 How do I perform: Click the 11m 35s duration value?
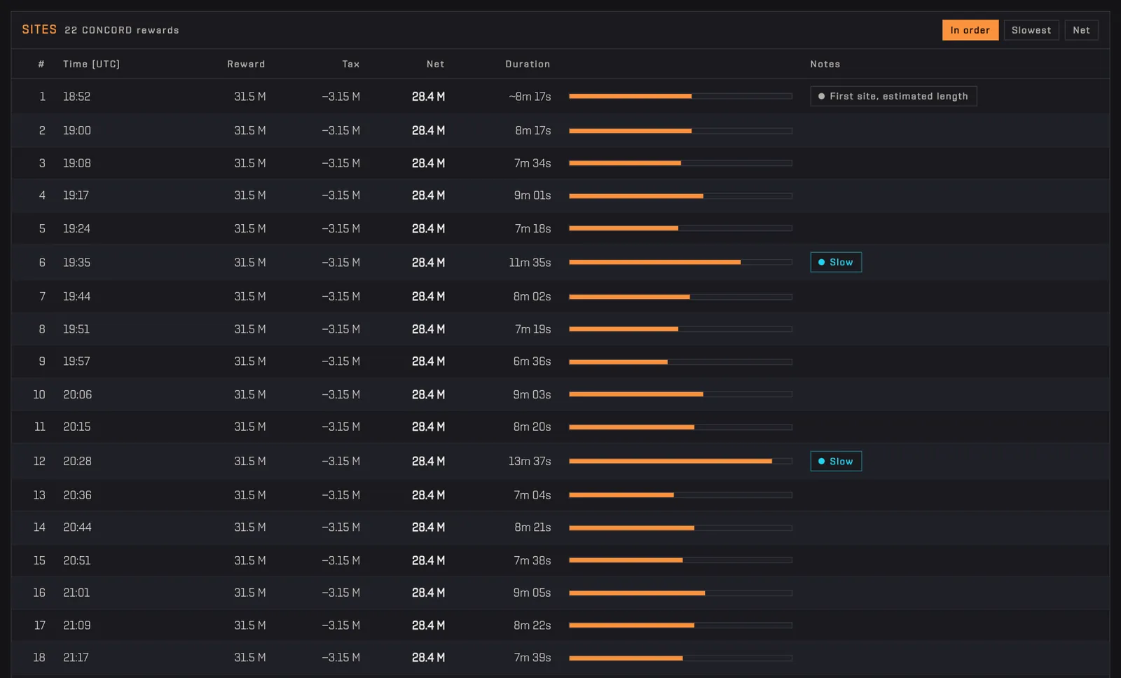[x=530, y=263]
